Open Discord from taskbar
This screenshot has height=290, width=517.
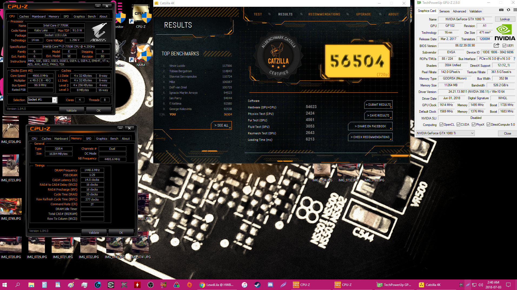tap(270, 285)
